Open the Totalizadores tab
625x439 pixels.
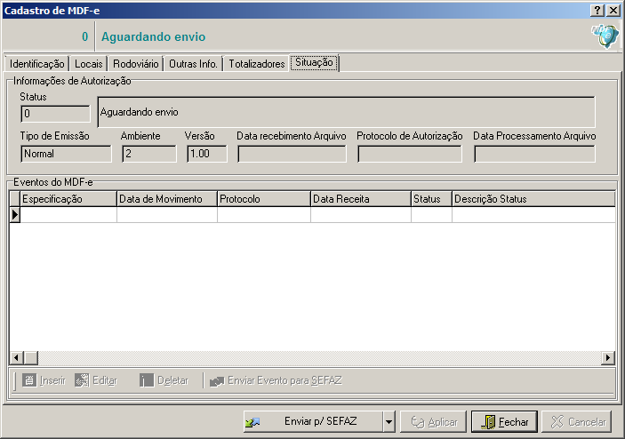(x=256, y=64)
